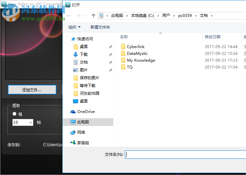The width and height of the screenshot is (246, 175).
Task: Select the Cyberlink folder
Action: [136, 47]
